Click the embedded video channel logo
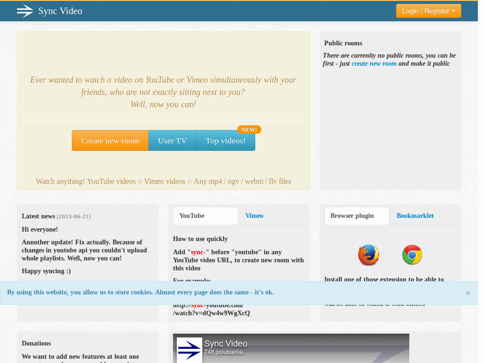The width and height of the screenshot is (484, 363). click(x=189, y=350)
